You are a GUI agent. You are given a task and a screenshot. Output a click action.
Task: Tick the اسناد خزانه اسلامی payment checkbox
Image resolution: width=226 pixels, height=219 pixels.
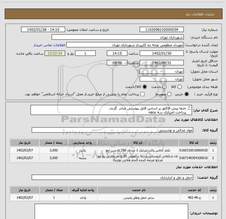click(x=142, y=94)
